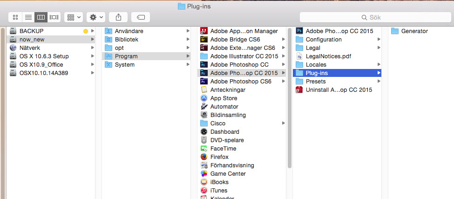Click Adobe Photoshop CS6 folder icon
The width and height of the screenshot is (454, 199).
(x=204, y=82)
